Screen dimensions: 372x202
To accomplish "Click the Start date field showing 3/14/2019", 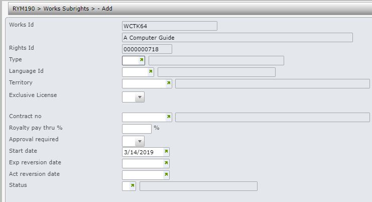I will (143, 152).
